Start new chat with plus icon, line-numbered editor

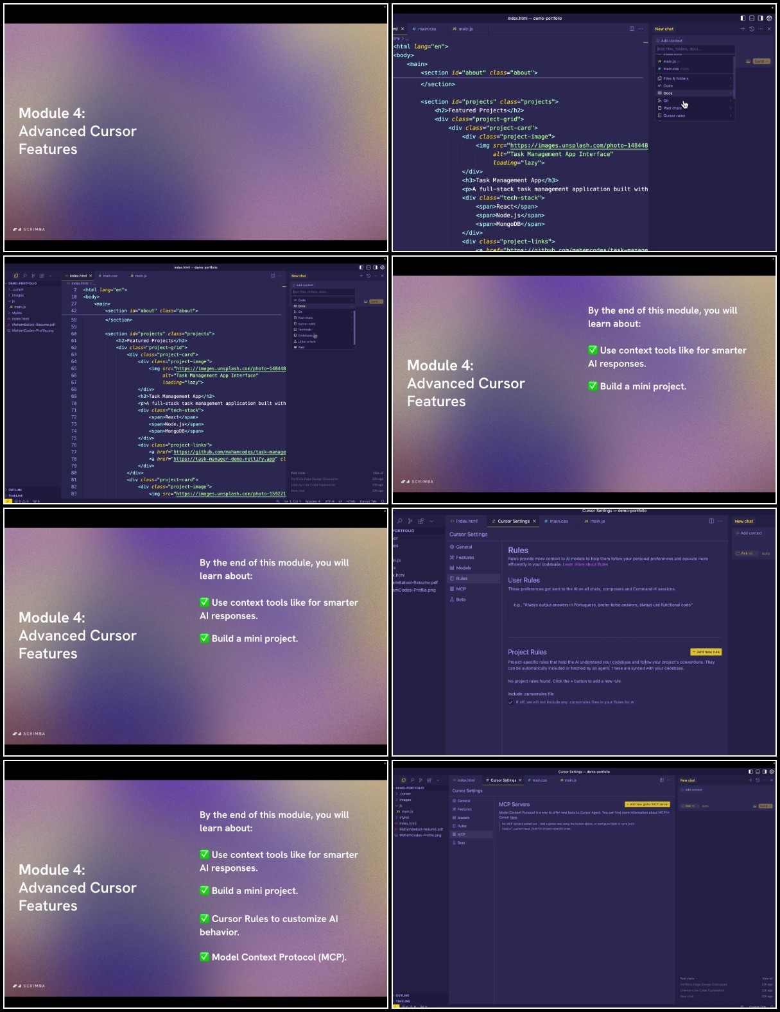361,276
